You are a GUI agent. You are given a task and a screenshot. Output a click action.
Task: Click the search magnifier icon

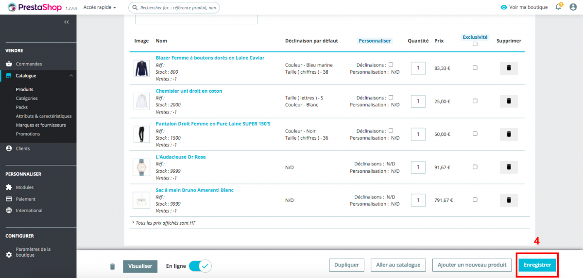pos(135,8)
